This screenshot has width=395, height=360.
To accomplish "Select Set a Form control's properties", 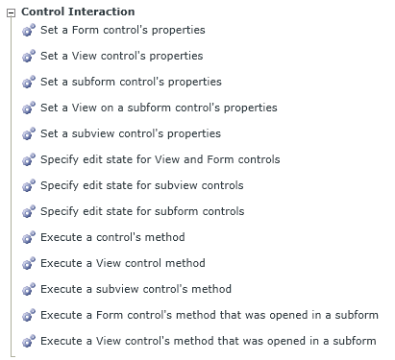I will [123, 30].
